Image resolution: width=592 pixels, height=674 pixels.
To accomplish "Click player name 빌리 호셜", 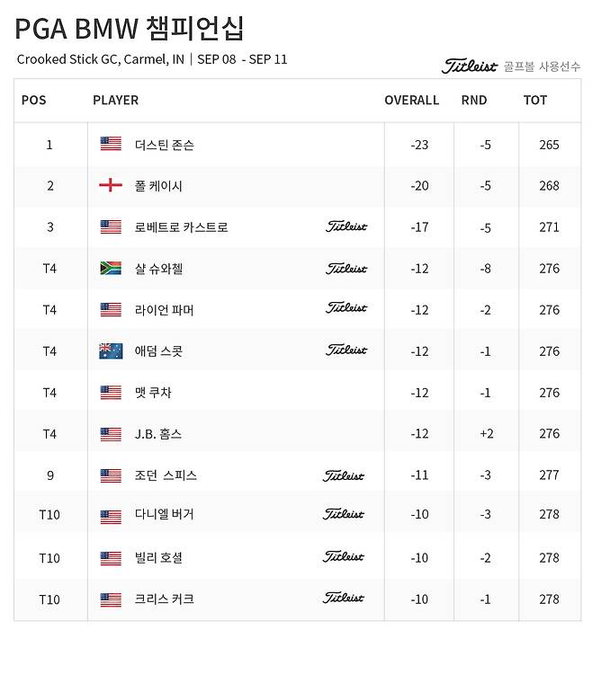I will click(158, 557).
